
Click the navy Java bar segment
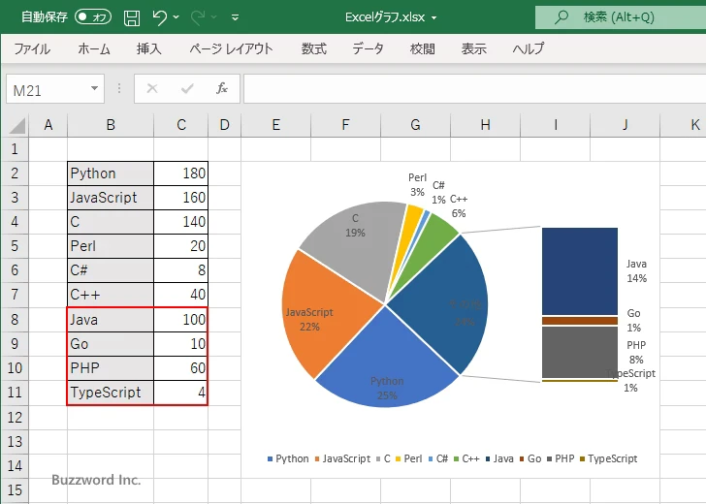point(580,271)
